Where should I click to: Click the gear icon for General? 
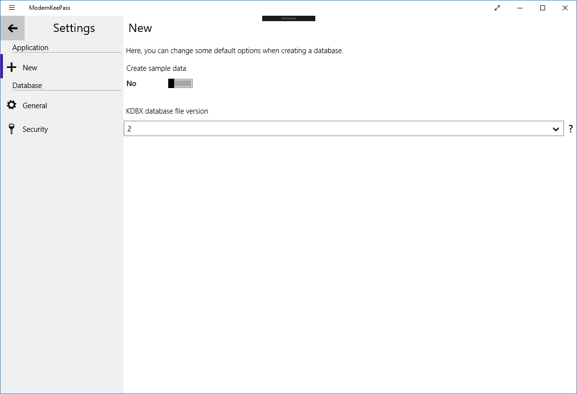(x=12, y=105)
